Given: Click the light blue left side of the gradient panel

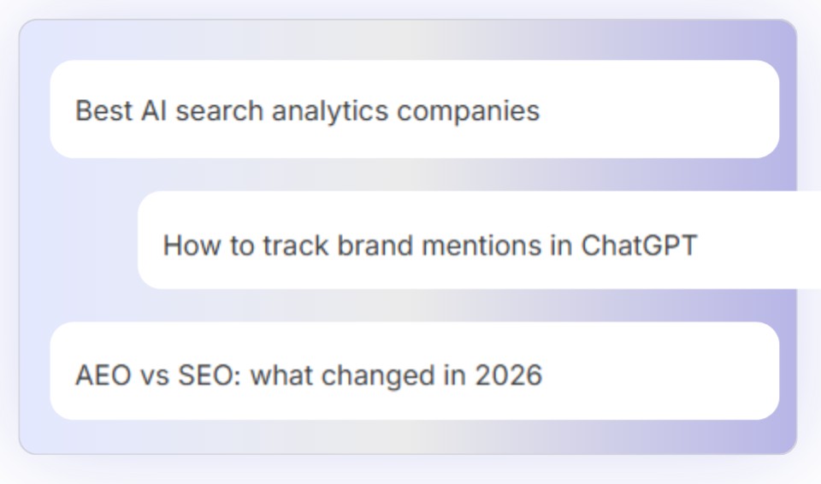Looking at the screenshot, I should coord(34,236).
